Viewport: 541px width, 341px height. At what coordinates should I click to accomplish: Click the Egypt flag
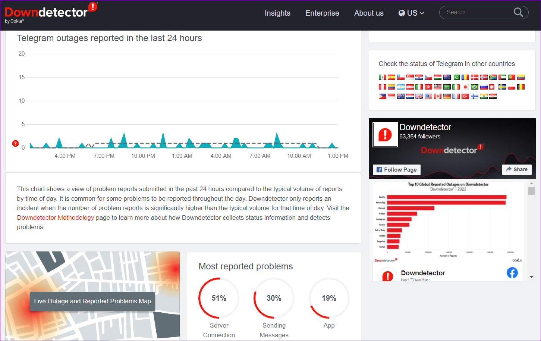pos(493,96)
